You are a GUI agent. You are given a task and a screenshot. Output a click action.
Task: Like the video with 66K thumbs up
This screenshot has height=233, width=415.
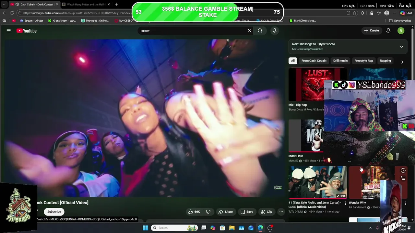(x=194, y=212)
